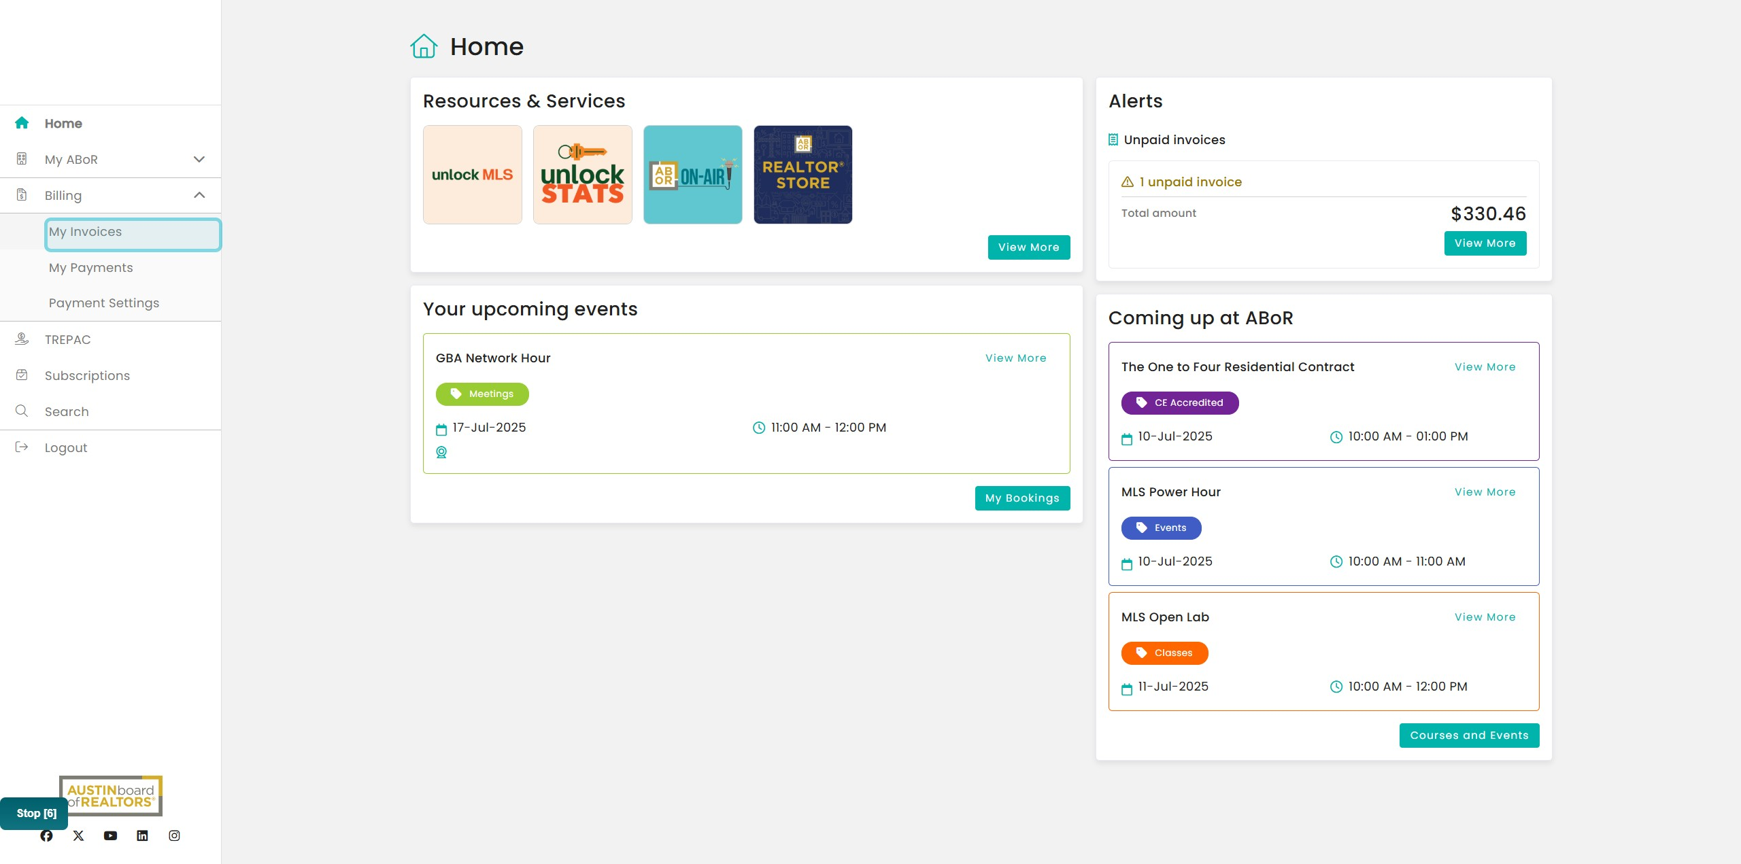This screenshot has width=1741, height=864.
Task: Select My Payments in the Billing menu
Action: click(91, 268)
